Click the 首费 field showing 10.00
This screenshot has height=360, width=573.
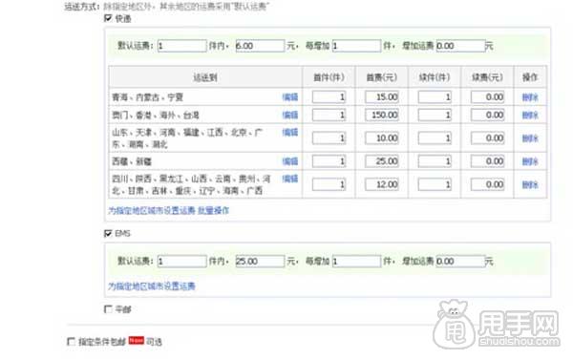click(x=382, y=138)
